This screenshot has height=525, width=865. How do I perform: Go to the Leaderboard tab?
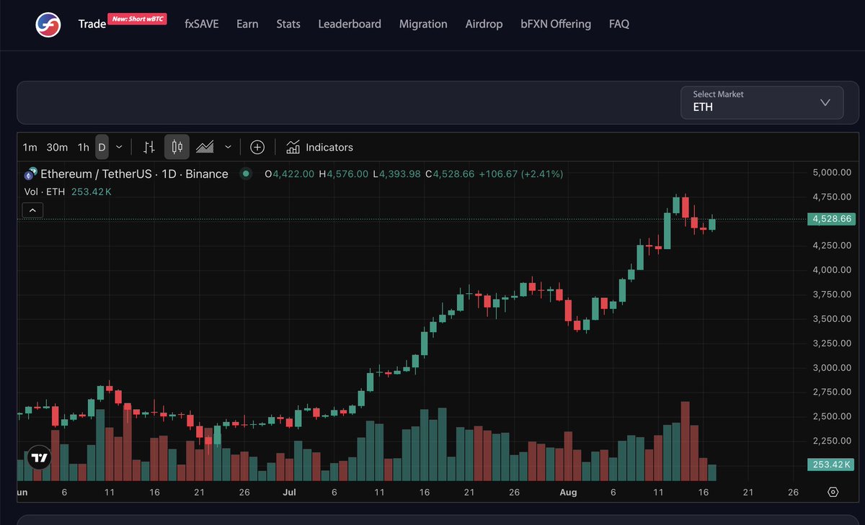pos(350,24)
